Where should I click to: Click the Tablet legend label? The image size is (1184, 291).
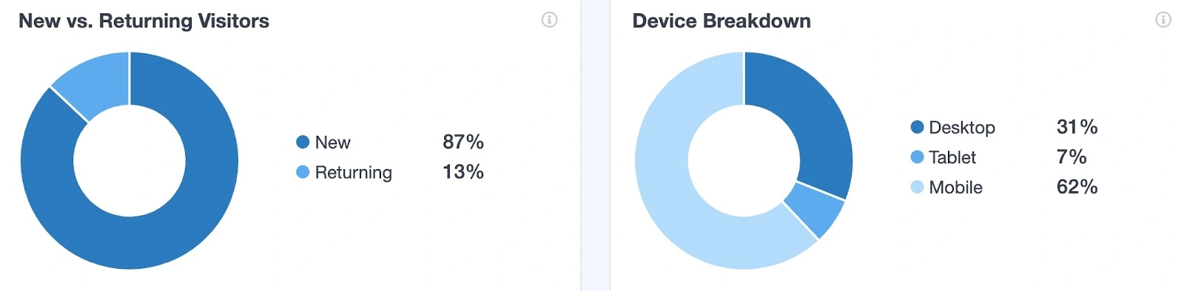952,157
